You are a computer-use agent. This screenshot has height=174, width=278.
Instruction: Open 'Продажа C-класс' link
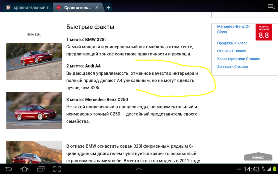coord(232,43)
